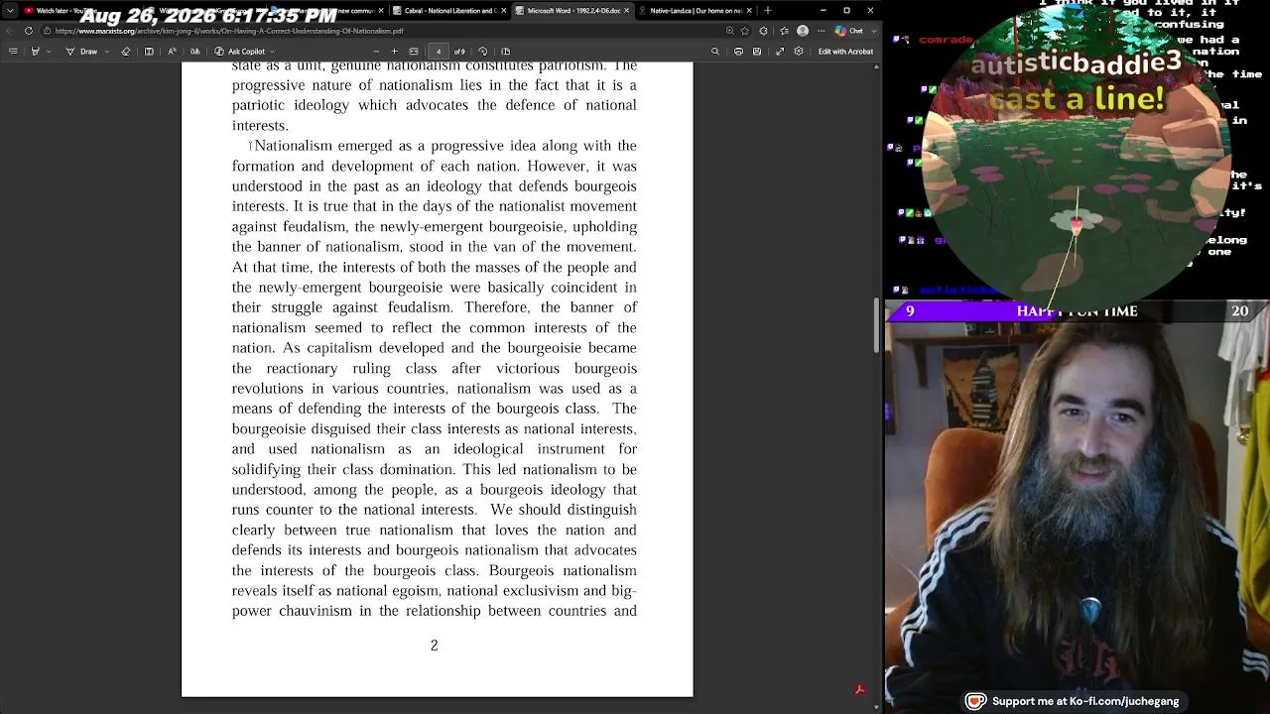Zoom out of the PDF document
The height and width of the screenshot is (714, 1270).
[x=376, y=52]
